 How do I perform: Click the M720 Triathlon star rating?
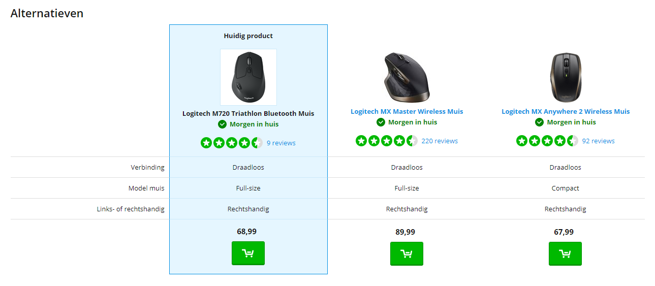[x=232, y=143]
